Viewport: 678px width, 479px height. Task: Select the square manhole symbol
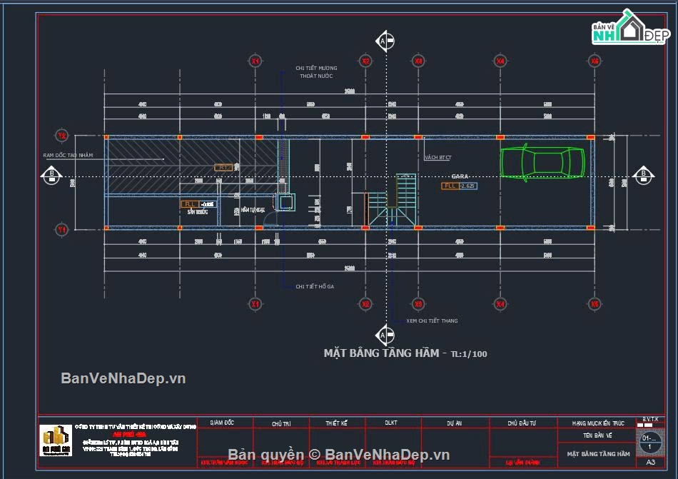point(287,202)
